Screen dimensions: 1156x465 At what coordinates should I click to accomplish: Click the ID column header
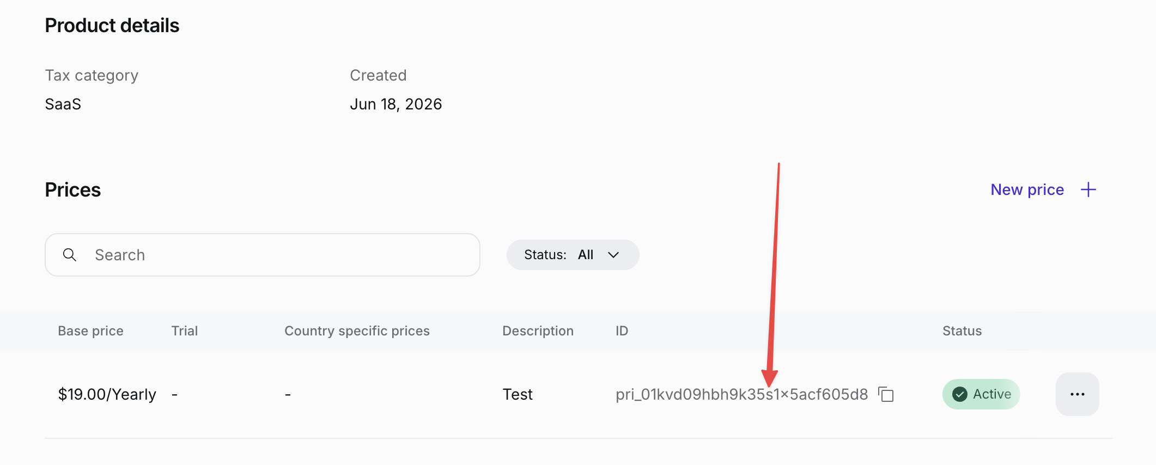(622, 331)
